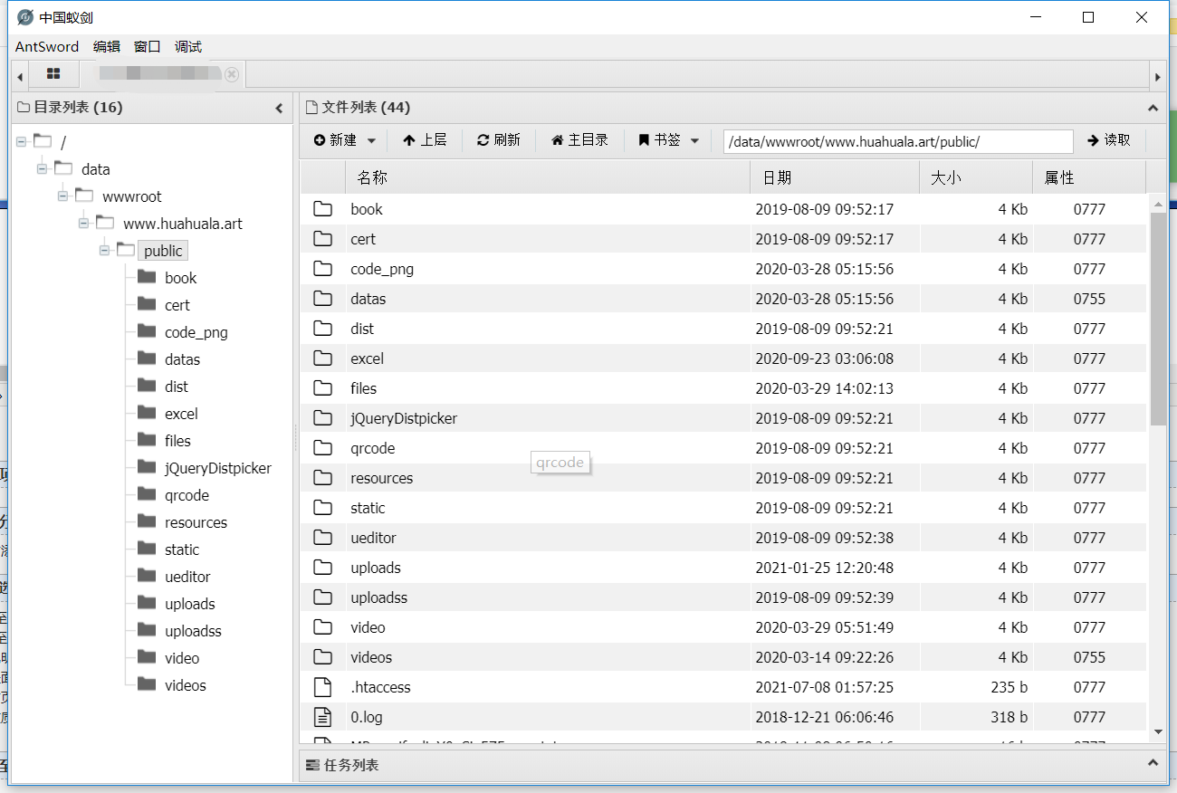Open the 调试 menu
The height and width of the screenshot is (793, 1177).
(x=188, y=47)
